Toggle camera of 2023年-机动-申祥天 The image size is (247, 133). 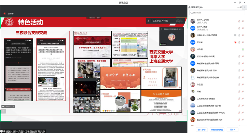(x=243, y=57)
